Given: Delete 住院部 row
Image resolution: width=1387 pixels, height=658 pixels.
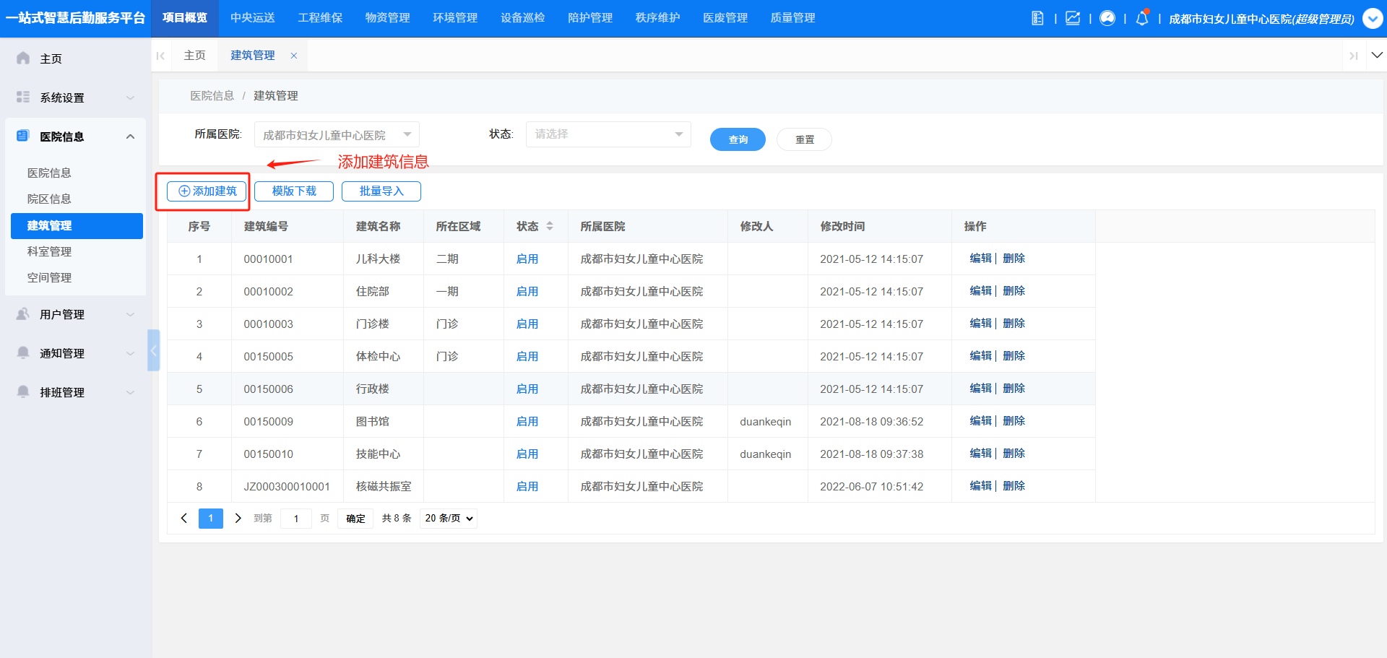Looking at the screenshot, I should [1014, 291].
